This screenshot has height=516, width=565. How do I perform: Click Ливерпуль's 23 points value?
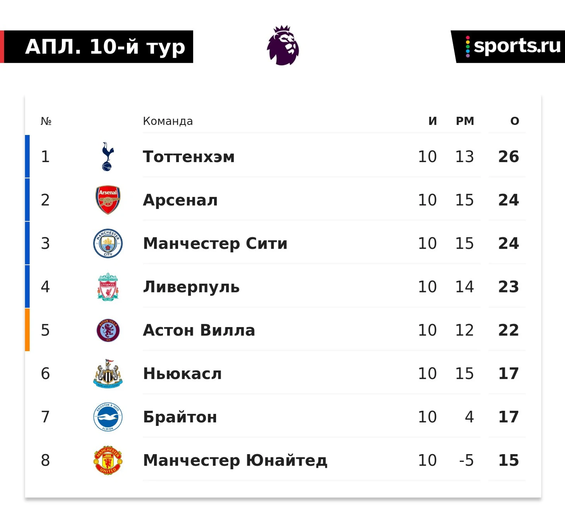(508, 287)
